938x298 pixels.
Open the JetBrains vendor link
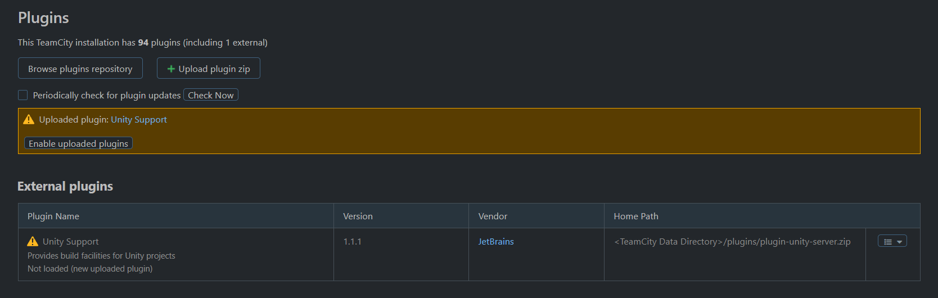(x=496, y=241)
